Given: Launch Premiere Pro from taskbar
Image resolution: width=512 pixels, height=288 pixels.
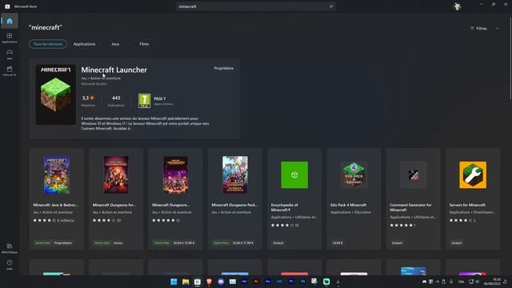Looking at the screenshot, I should 291,282.
